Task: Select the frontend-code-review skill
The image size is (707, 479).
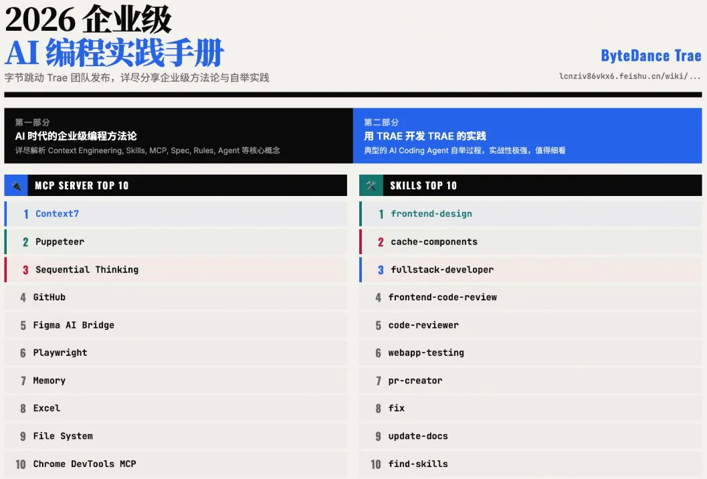Action: pyautogui.click(x=530, y=297)
